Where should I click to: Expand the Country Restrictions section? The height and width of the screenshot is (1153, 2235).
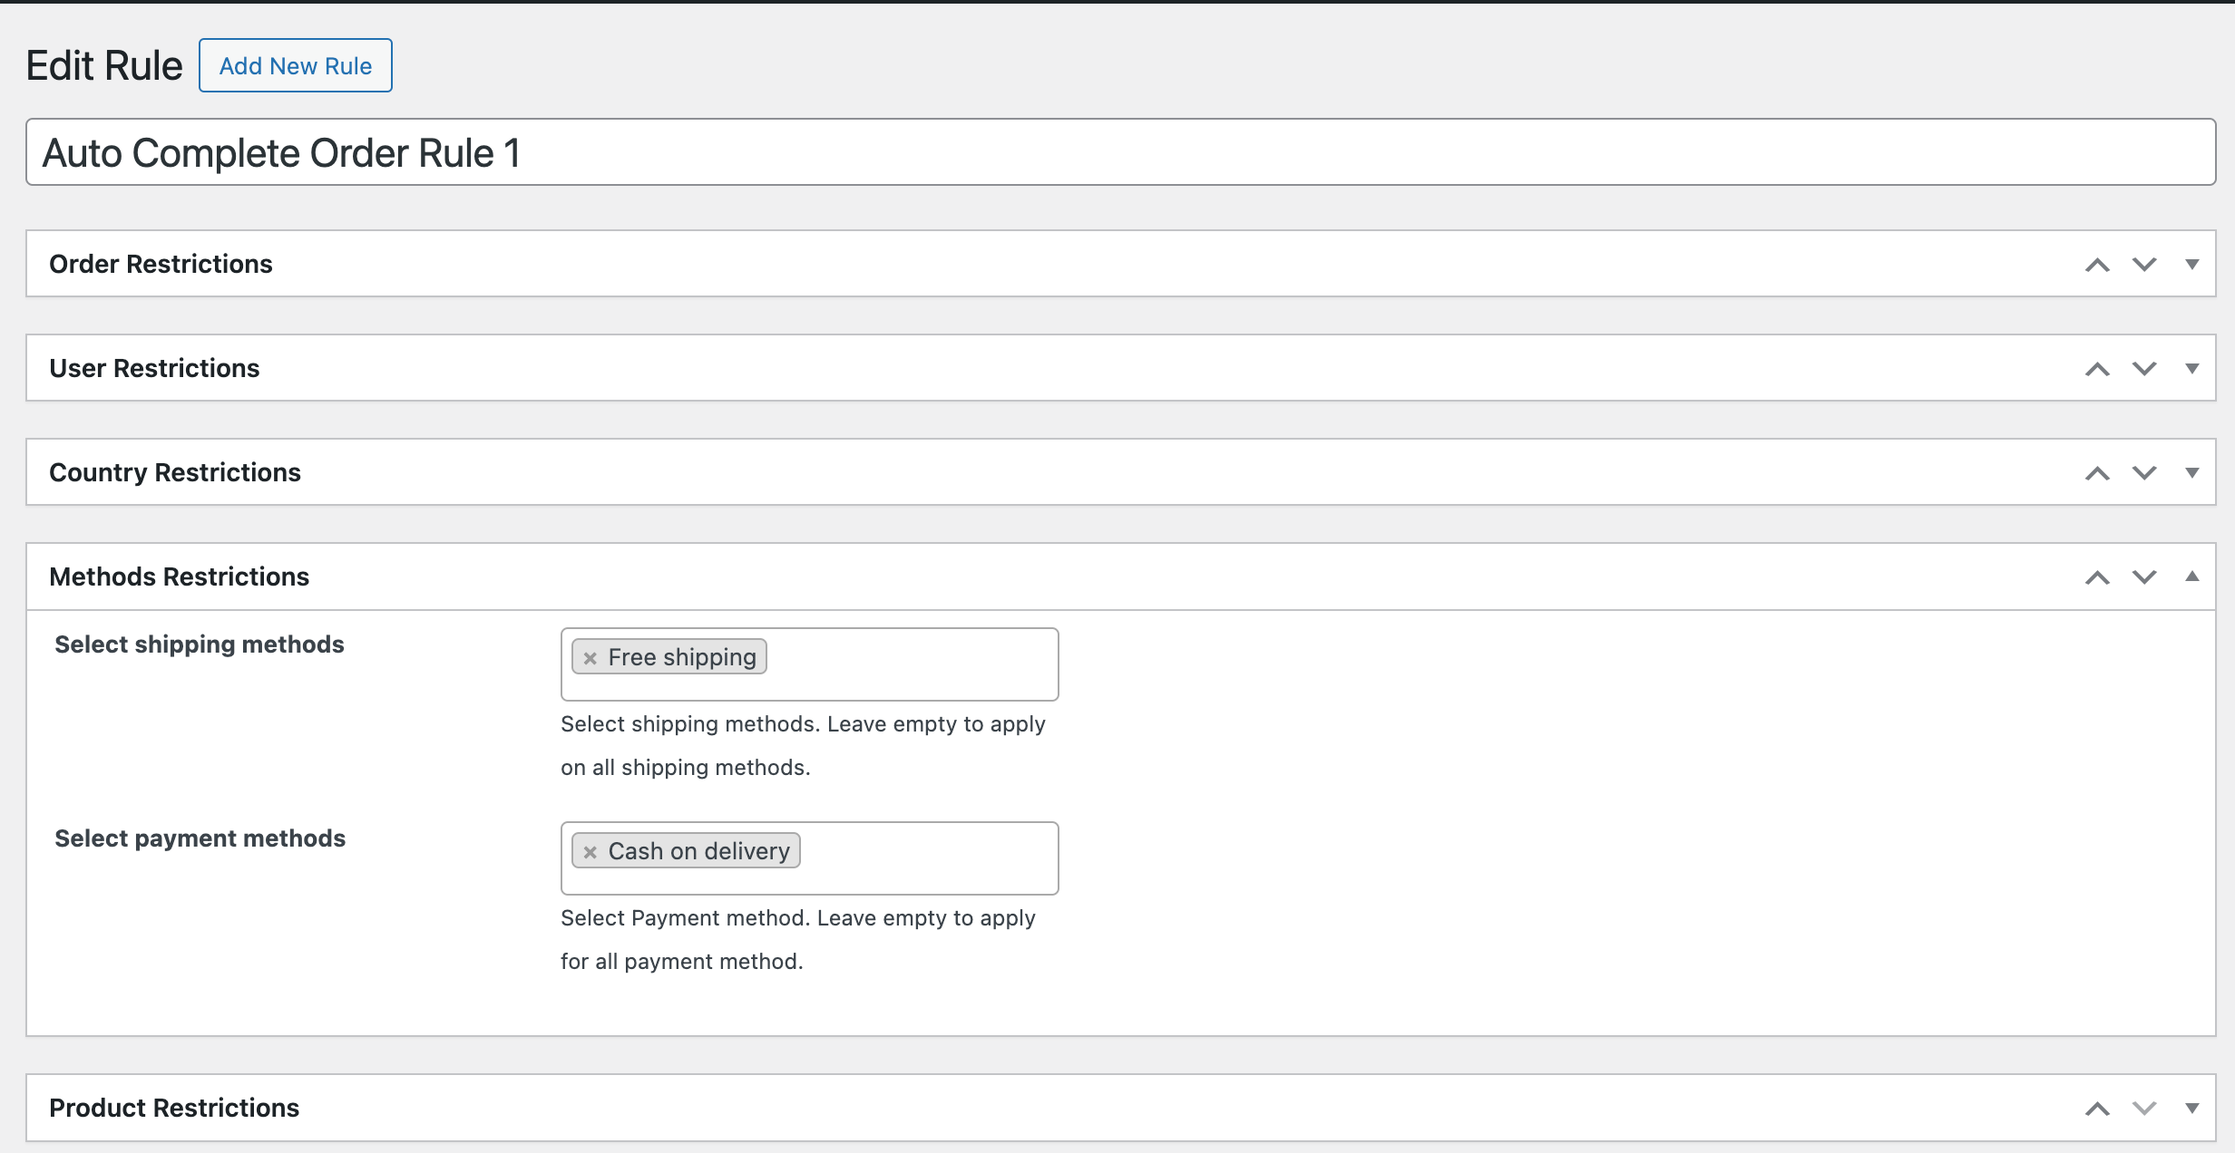(2193, 472)
